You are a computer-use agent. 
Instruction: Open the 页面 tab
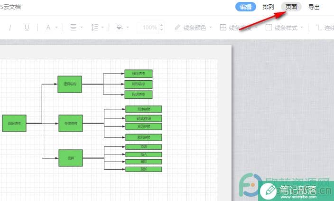291,7
